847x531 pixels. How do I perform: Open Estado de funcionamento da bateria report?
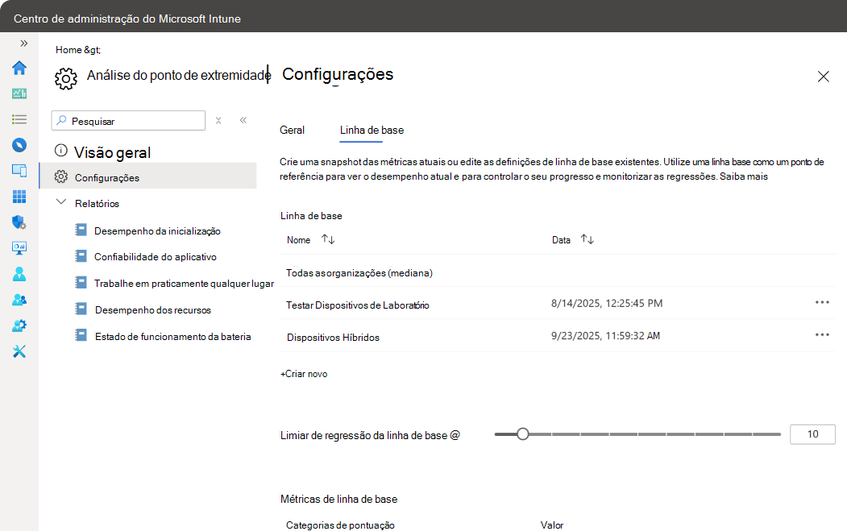pos(172,337)
